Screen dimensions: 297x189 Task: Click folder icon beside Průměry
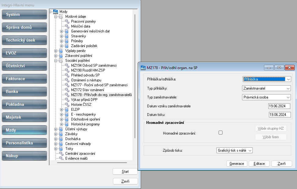pos(67,41)
